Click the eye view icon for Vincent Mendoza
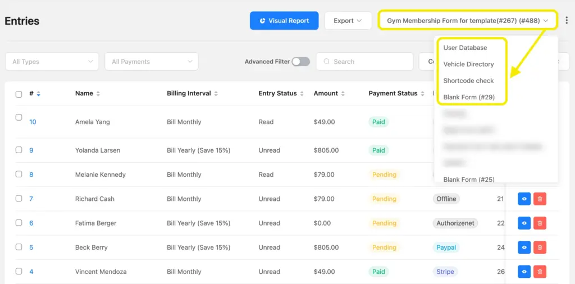The image size is (575, 284). click(x=524, y=272)
